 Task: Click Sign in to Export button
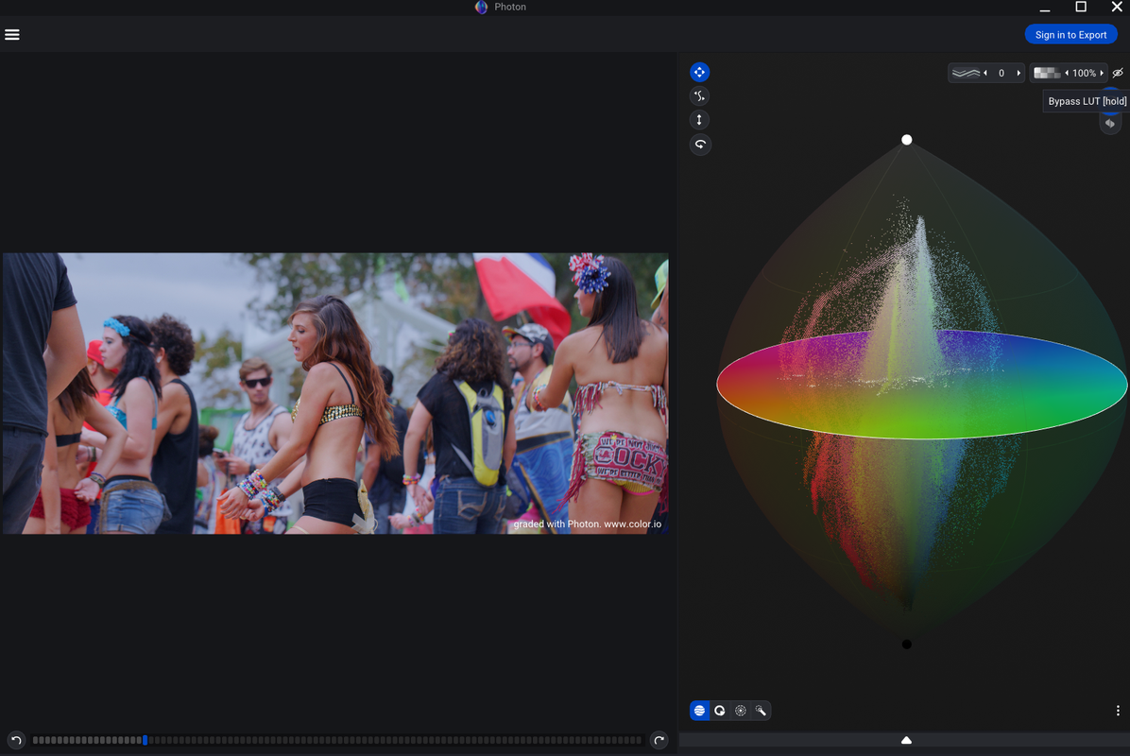point(1070,35)
